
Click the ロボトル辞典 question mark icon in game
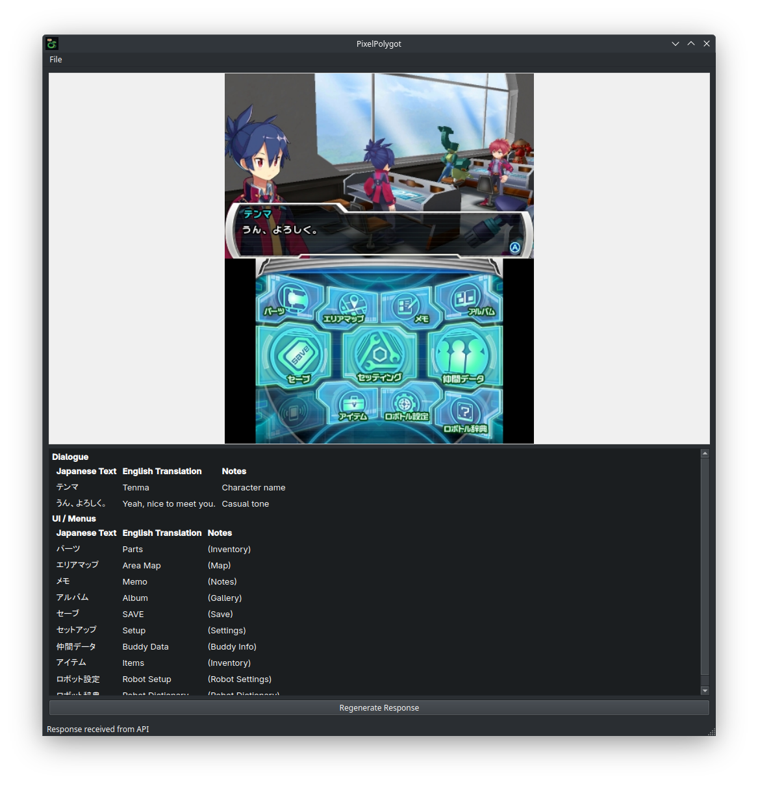click(466, 414)
